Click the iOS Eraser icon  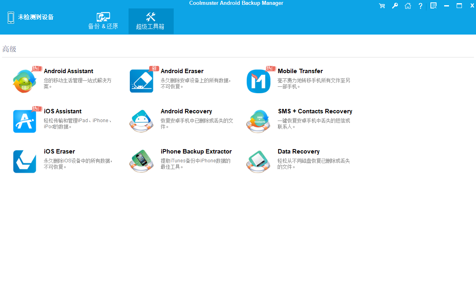(25, 161)
